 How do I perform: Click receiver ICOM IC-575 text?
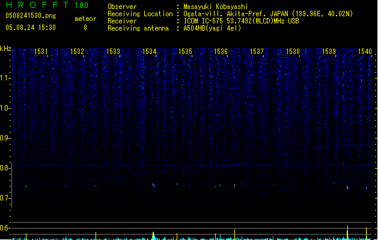(241, 21)
